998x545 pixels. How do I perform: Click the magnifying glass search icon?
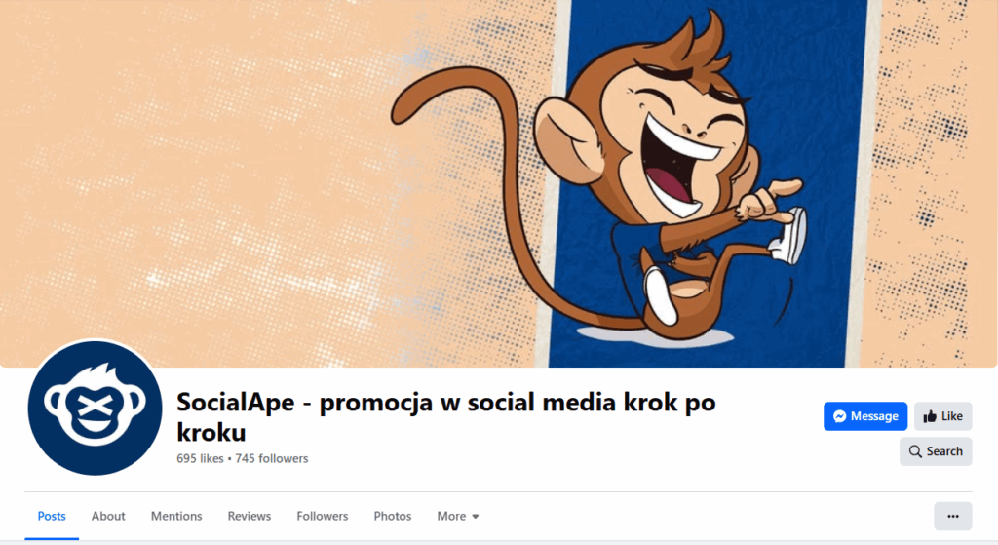[x=915, y=451]
